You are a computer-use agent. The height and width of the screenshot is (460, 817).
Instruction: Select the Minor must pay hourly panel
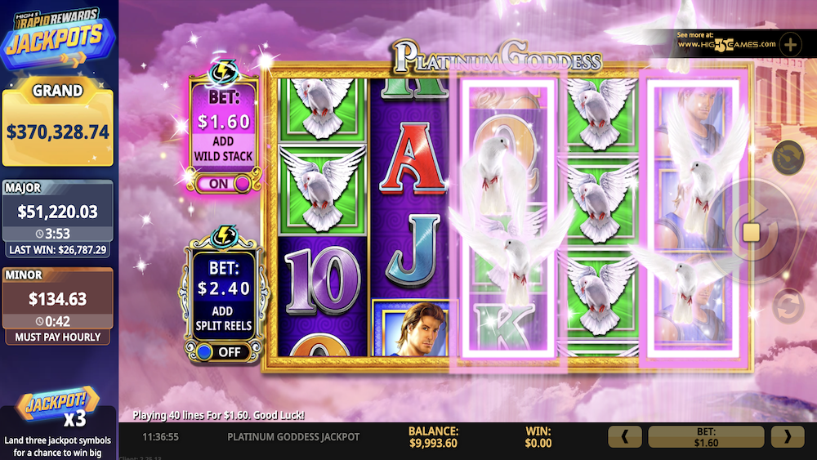coord(57,306)
